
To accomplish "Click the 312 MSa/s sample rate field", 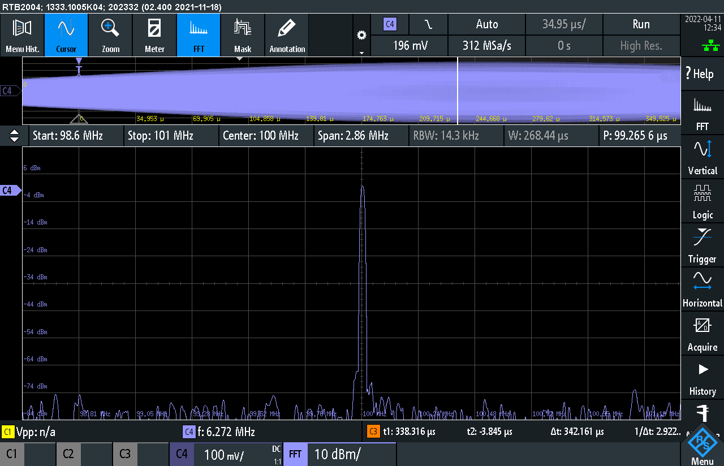I will [x=487, y=46].
